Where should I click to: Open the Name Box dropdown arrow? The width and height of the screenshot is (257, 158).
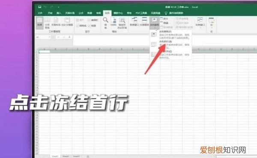[x=49, y=37]
